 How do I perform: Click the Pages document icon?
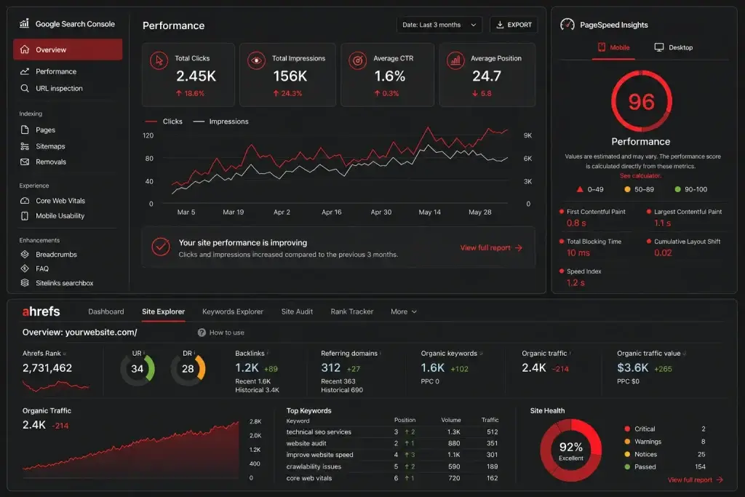coord(25,130)
